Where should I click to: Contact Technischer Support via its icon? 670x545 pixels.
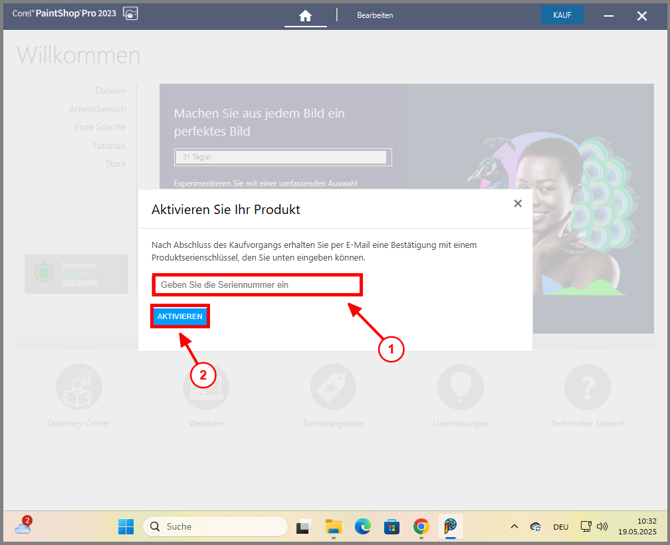pos(587,386)
